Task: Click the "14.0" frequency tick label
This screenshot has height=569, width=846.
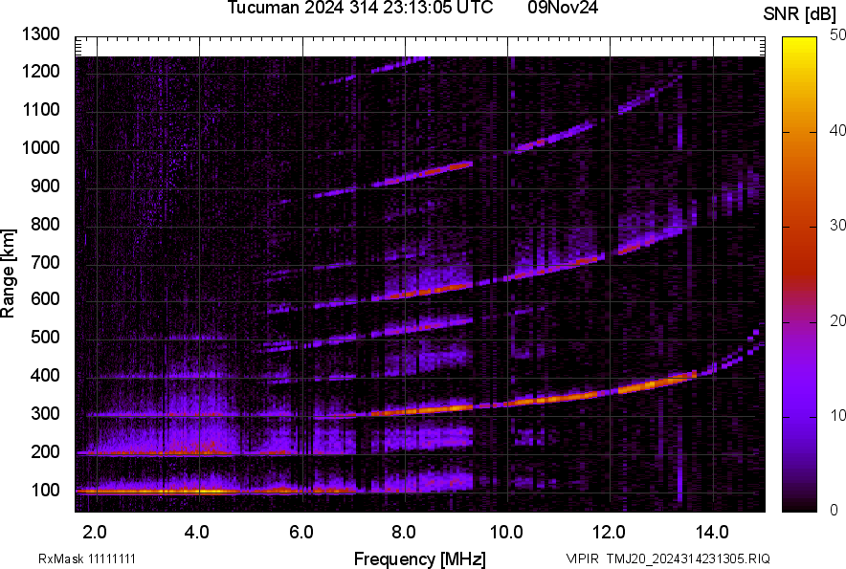Action: (712, 533)
